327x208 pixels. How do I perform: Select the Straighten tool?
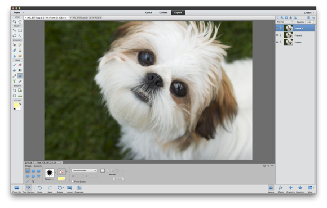pyautogui.click(x=20, y=96)
